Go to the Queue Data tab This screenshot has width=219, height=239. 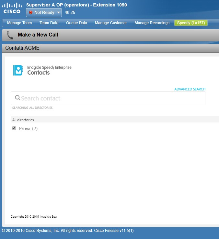[76, 23]
